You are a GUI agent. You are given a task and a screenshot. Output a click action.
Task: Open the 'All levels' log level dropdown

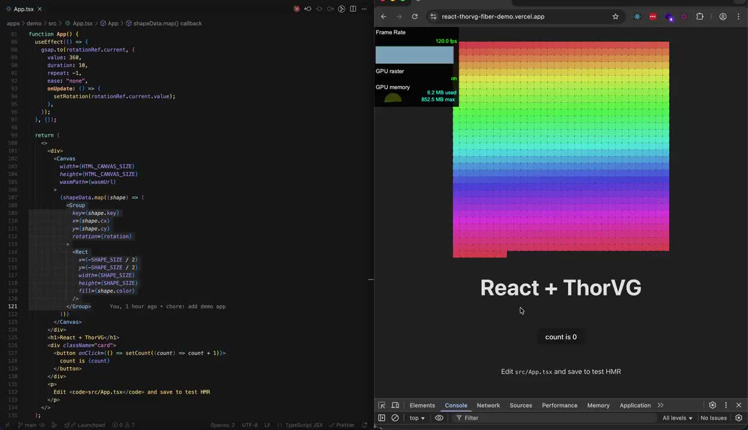click(x=678, y=418)
